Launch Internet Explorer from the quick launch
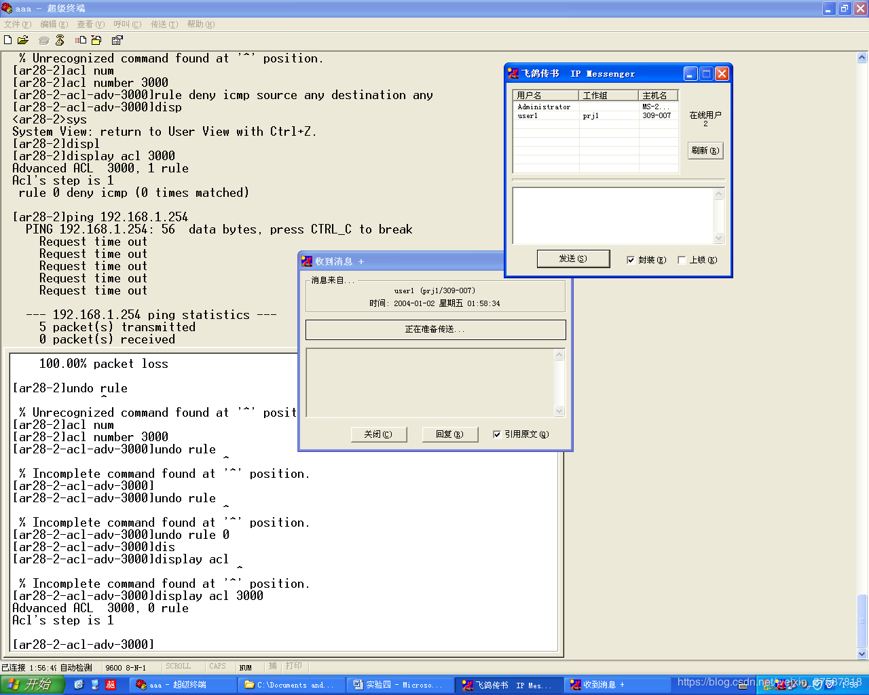Screen dimensions: 869x695 click(79, 685)
